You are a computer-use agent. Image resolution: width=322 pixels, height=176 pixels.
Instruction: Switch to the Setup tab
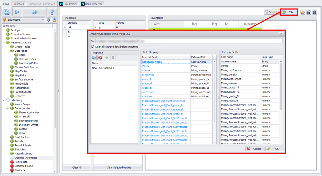6,4
